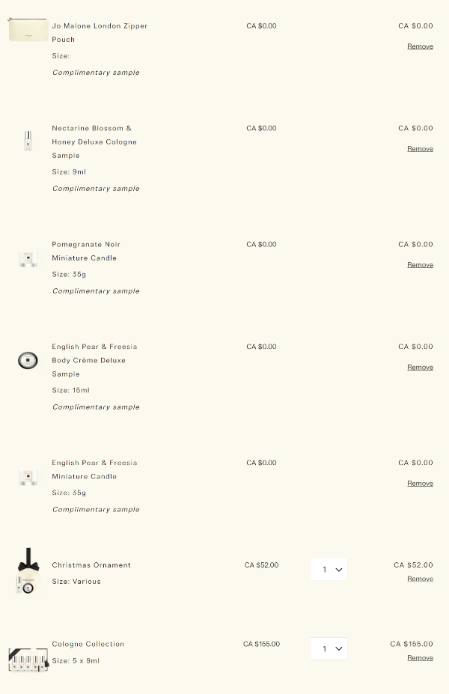The height and width of the screenshot is (694, 449).
Task: Click the English Pear Body Crème image
Action: (x=28, y=361)
